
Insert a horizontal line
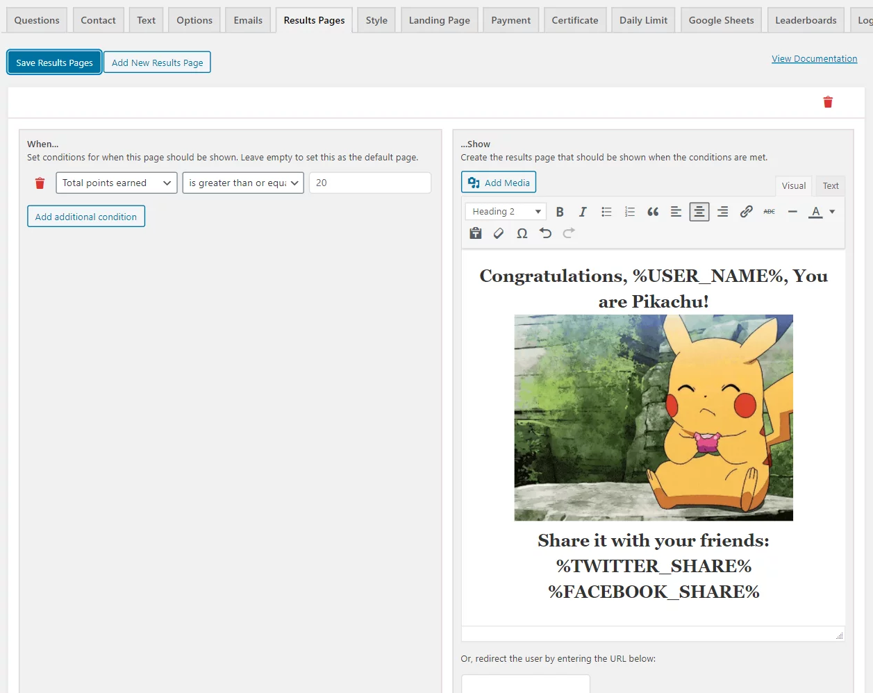pyautogui.click(x=792, y=211)
